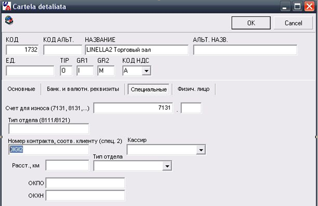Click the GR1 field containing I
Viewport: 318px width, 206px height.
[x=85, y=71]
